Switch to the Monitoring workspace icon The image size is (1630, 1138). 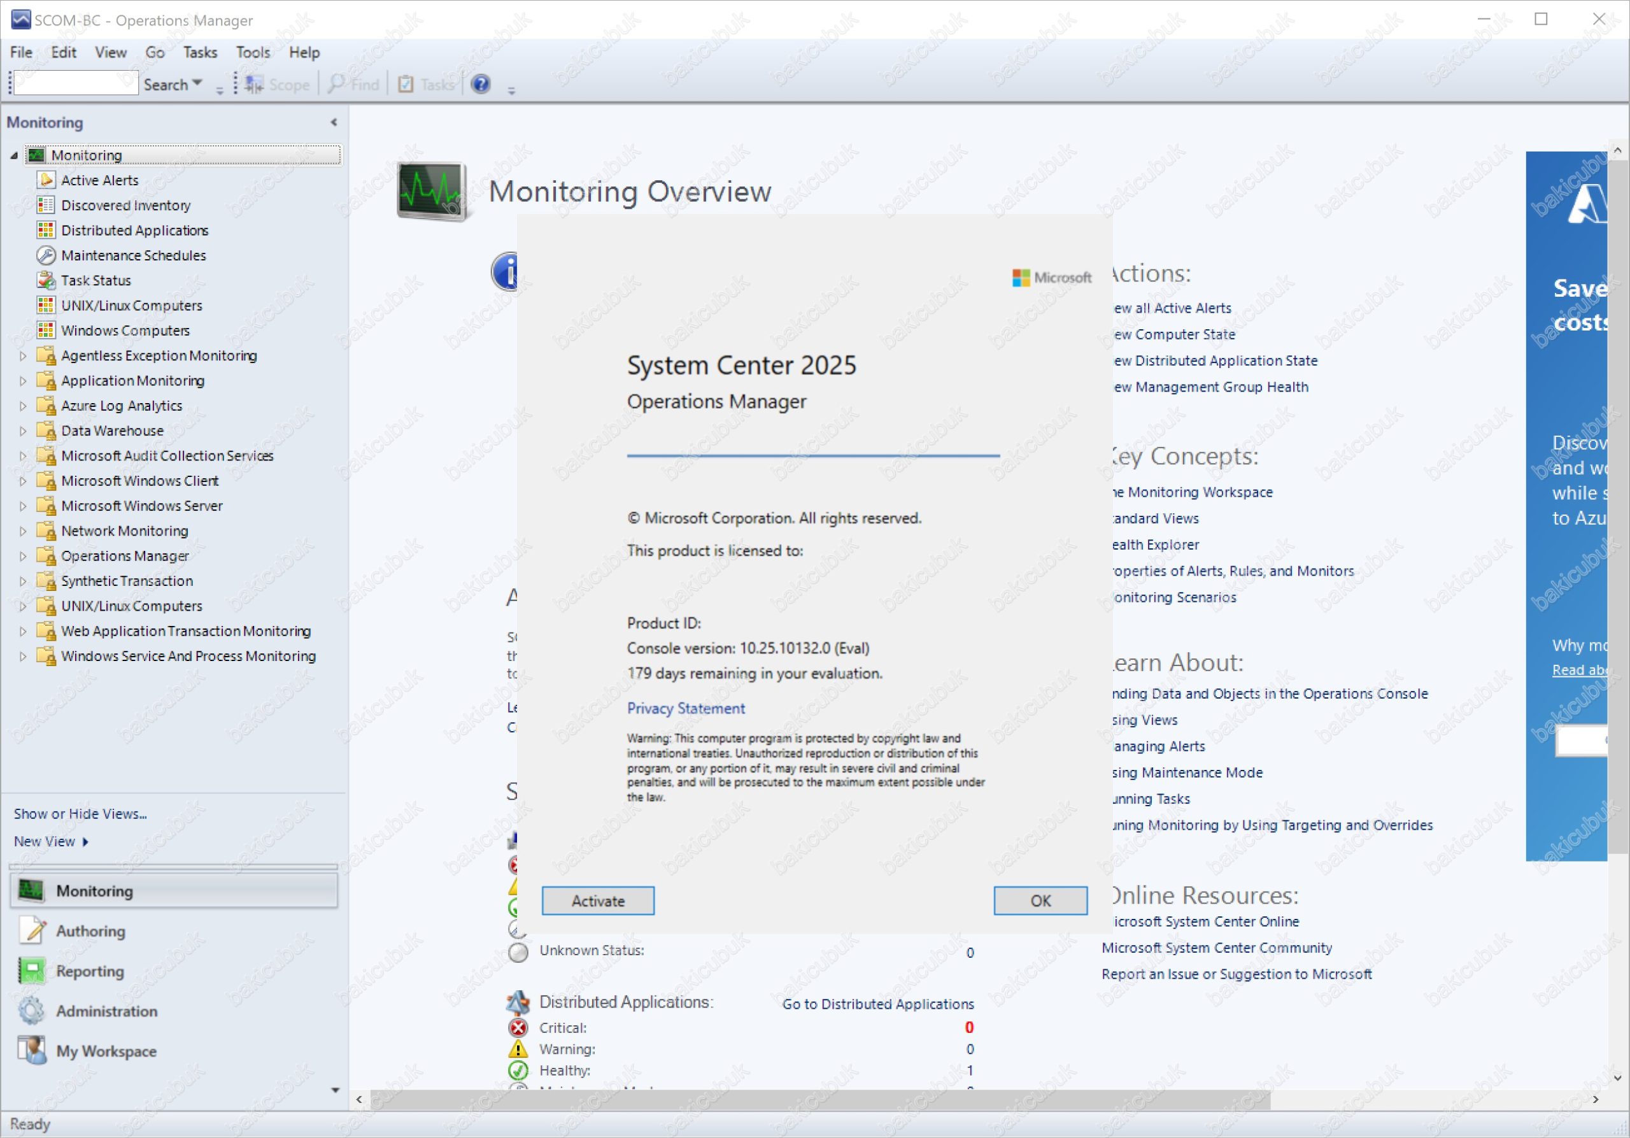click(31, 890)
